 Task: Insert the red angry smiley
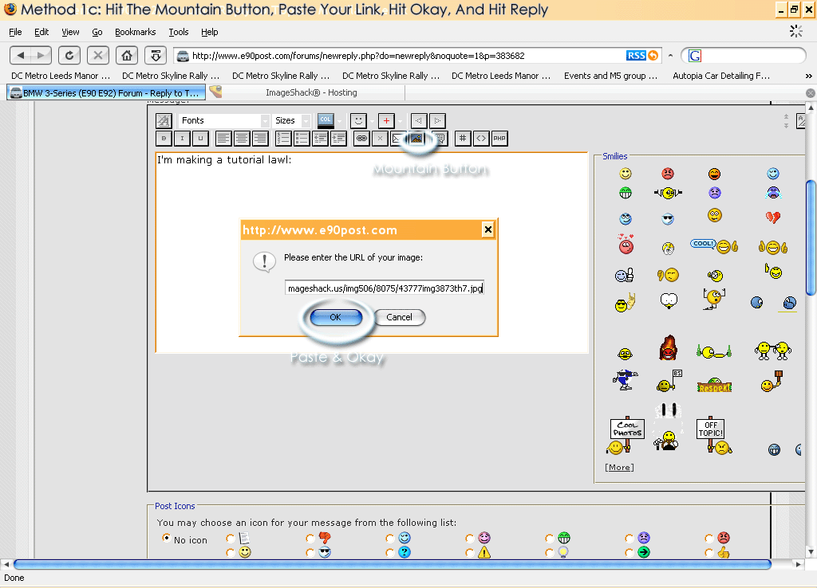668,173
